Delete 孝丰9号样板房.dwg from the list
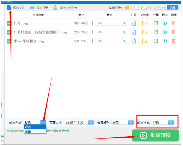 tap(174, 41)
